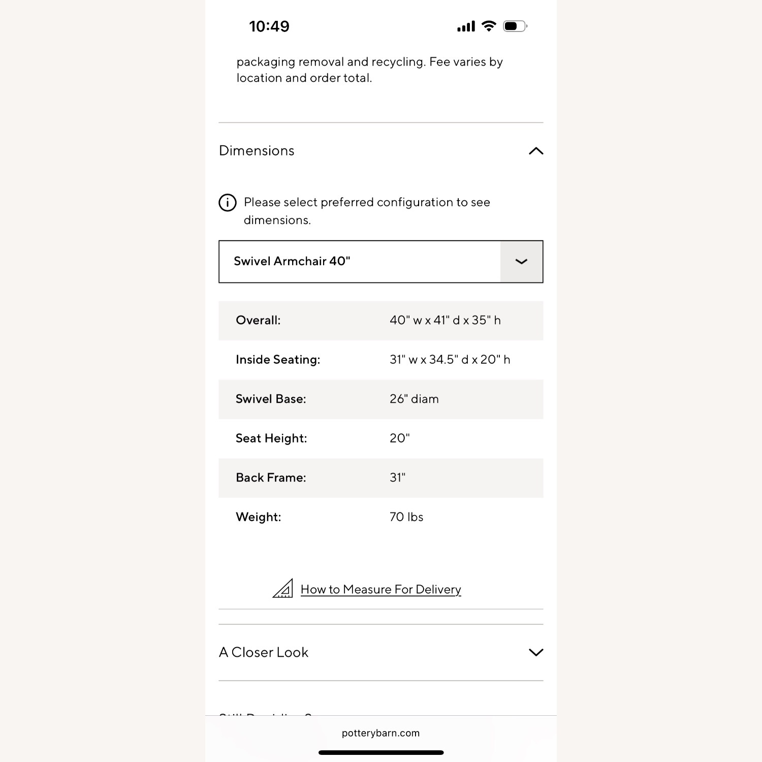Tap the cellular signal bars icon
The height and width of the screenshot is (762, 762).
[466, 26]
